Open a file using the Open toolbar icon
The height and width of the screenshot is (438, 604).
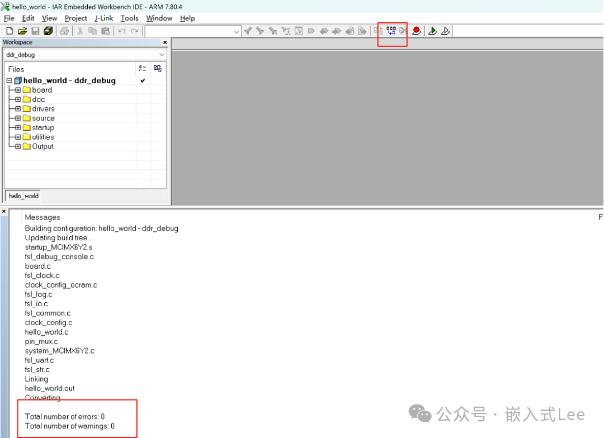click(22, 31)
